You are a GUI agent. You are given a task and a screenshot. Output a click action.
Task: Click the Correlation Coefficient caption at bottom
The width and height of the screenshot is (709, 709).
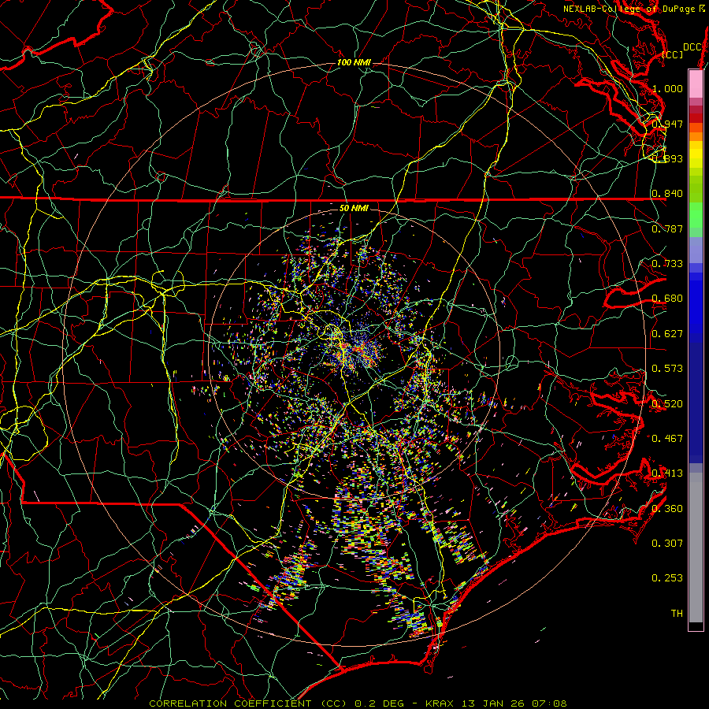[358, 703]
